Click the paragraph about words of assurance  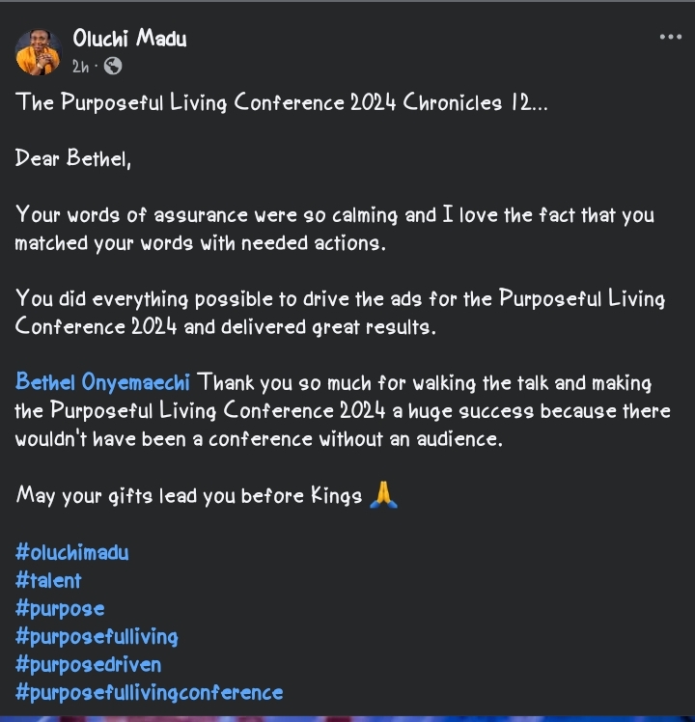coord(335,229)
